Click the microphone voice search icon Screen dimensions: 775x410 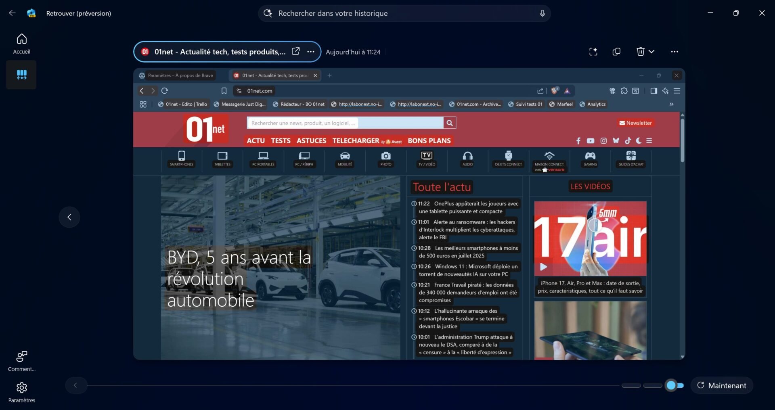point(542,13)
